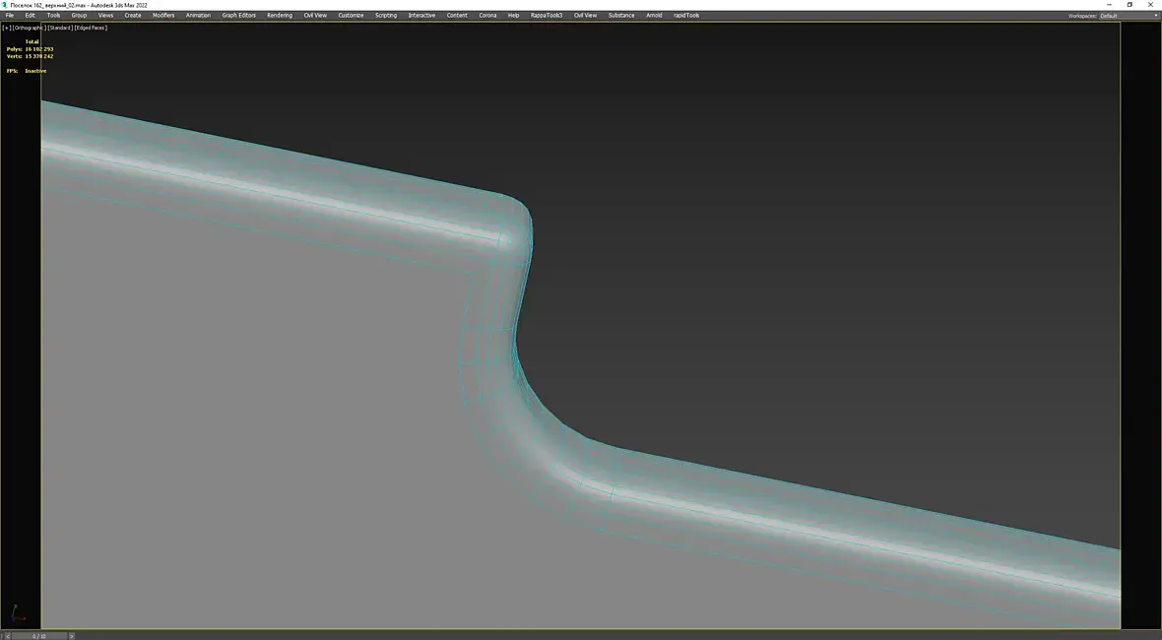
Task: Open the Tools menu
Action: [x=53, y=15]
